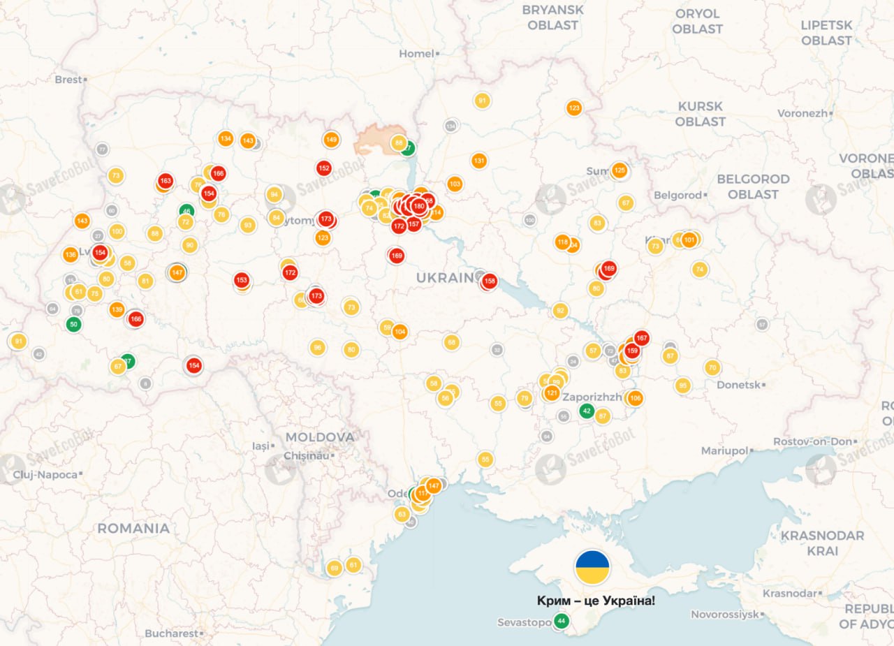Click the green 50 marker

tap(73, 324)
